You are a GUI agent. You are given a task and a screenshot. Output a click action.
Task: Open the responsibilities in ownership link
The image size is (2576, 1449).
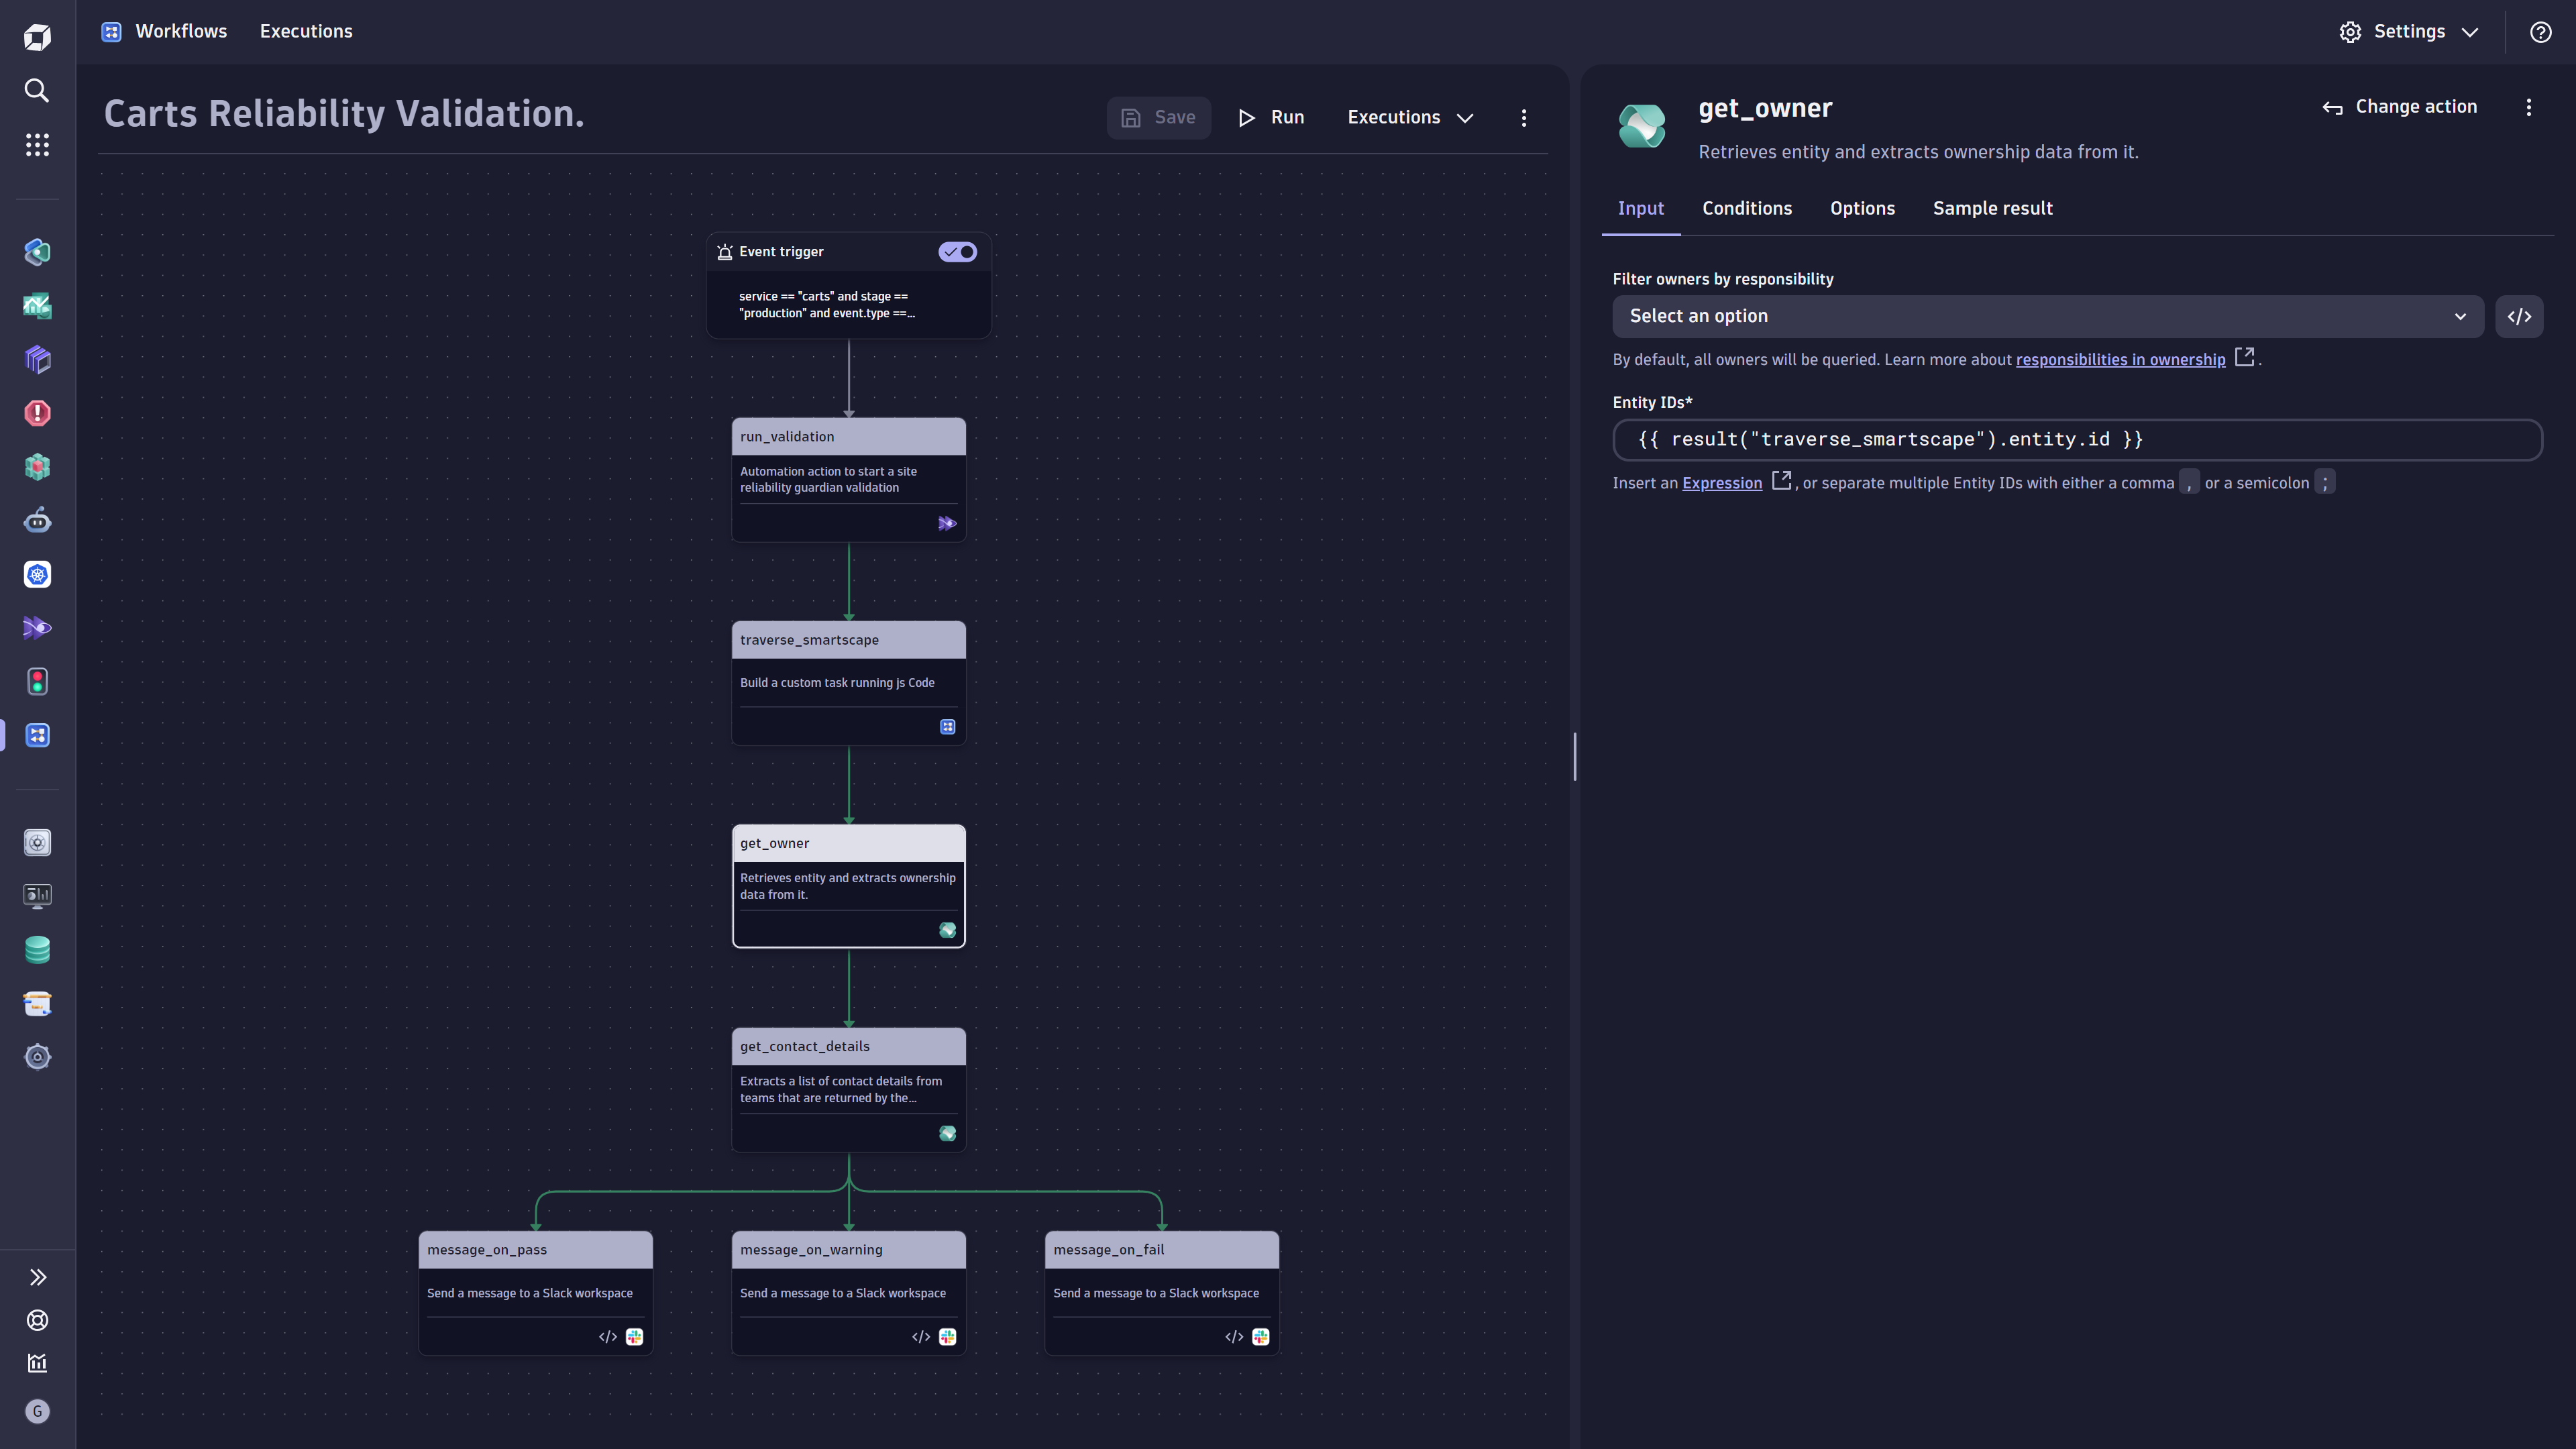2121,359
